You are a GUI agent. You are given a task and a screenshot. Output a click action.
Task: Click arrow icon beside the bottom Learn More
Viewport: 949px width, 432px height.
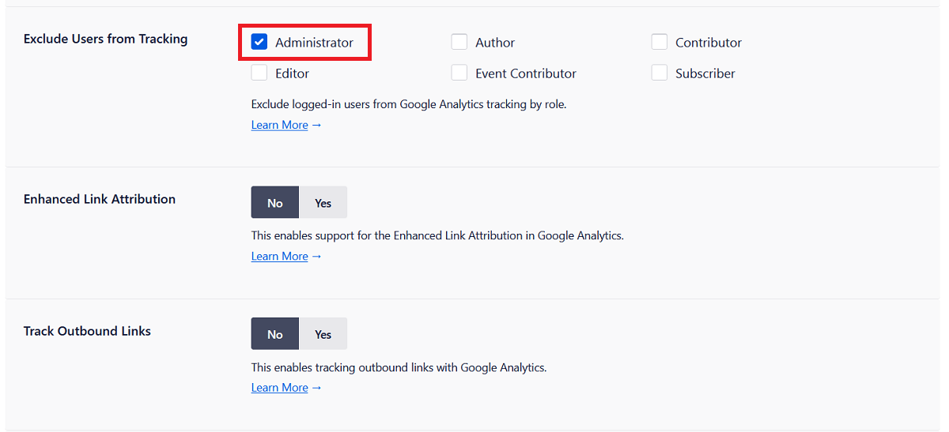point(316,387)
